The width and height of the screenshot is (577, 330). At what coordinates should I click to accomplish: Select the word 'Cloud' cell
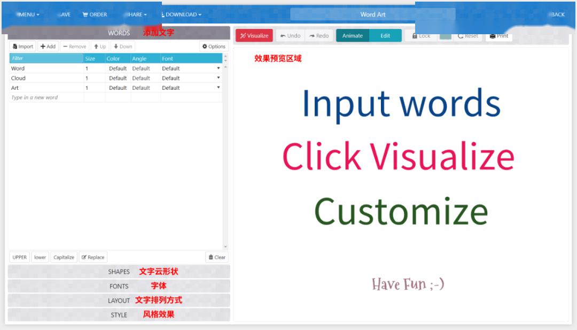46,78
